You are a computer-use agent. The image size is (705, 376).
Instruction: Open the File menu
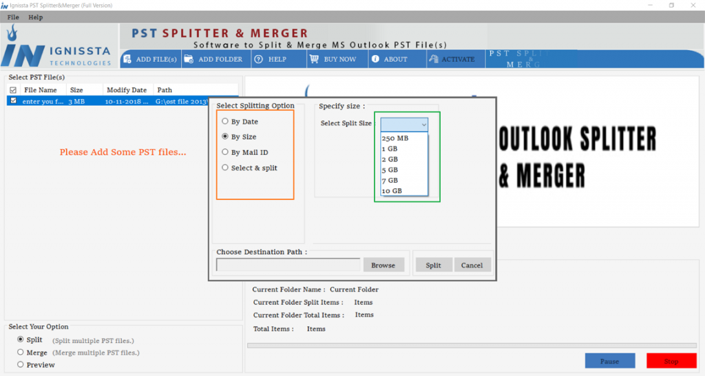click(13, 17)
